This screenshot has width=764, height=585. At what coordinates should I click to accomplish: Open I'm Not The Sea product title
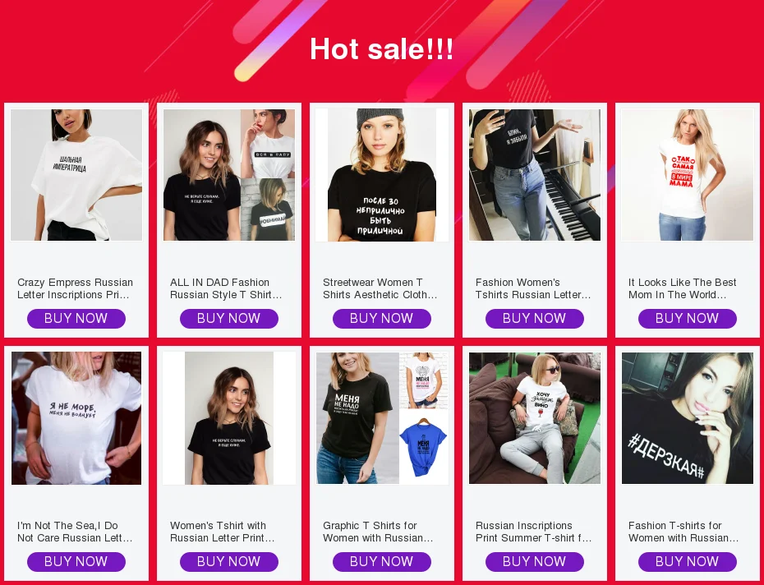pos(75,532)
